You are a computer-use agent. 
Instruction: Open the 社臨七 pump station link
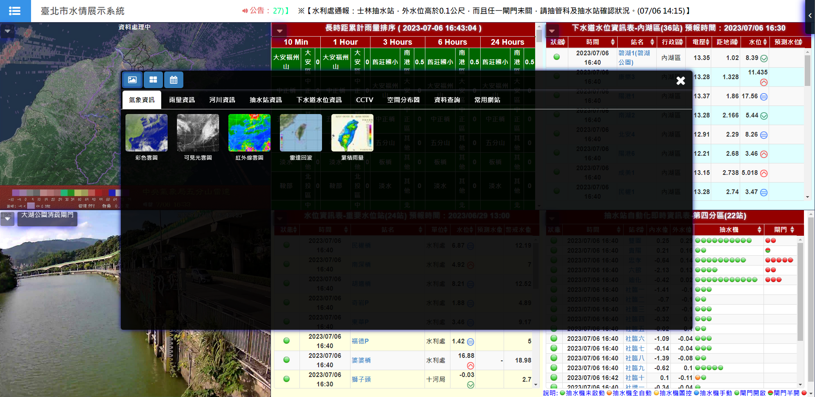pos(635,348)
